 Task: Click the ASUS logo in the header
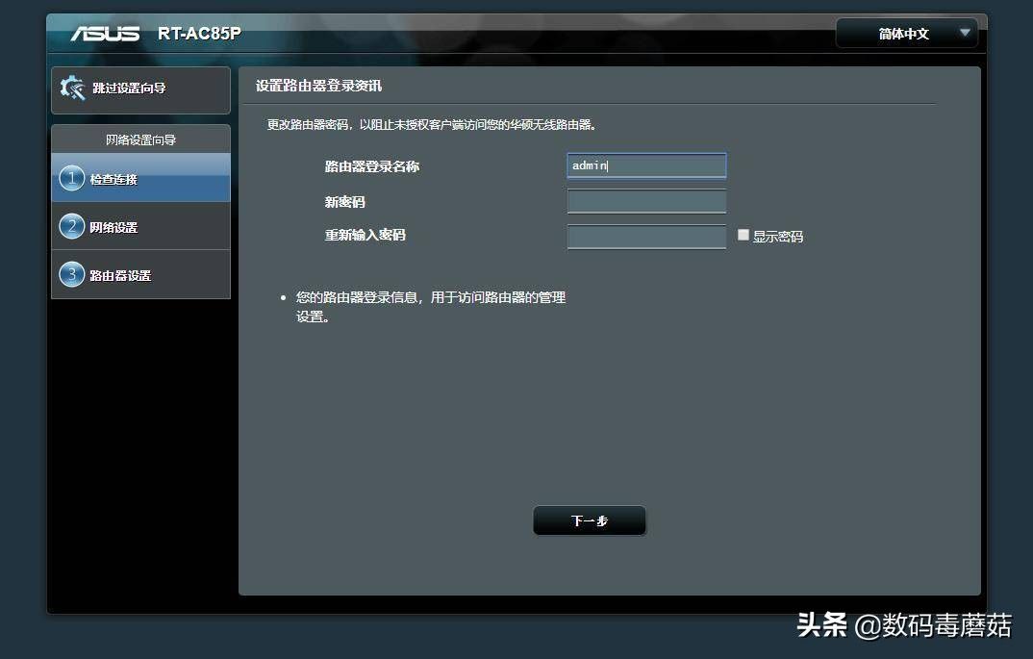pos(106,33)
